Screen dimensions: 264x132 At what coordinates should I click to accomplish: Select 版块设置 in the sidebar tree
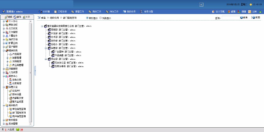pos(17,94)
